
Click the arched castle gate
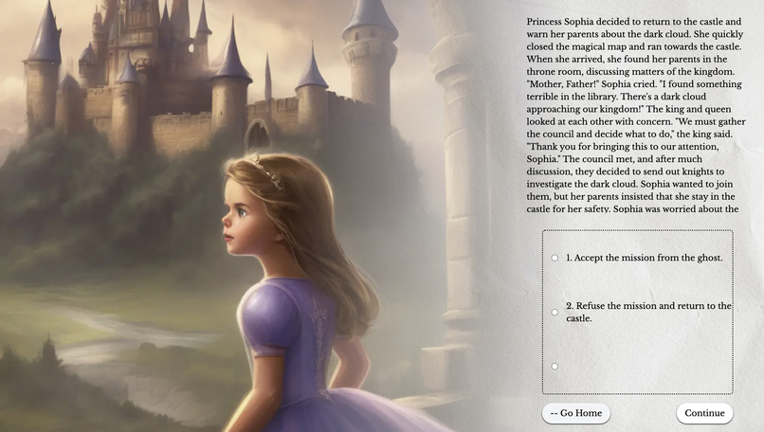click(x=257, y=133)
